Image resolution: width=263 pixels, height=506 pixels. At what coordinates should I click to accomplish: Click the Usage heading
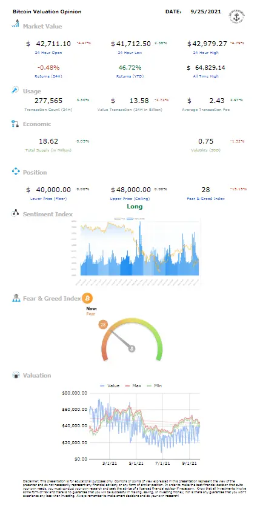pos(32,92)
